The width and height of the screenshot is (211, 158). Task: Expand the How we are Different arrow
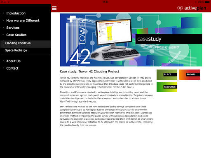pos(3,20)
